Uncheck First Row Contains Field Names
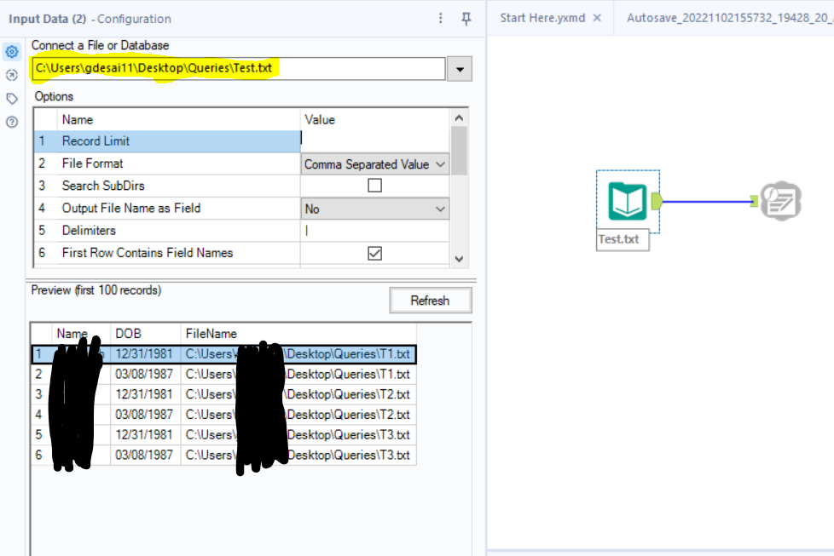The image size is (834, 556). 375,253
